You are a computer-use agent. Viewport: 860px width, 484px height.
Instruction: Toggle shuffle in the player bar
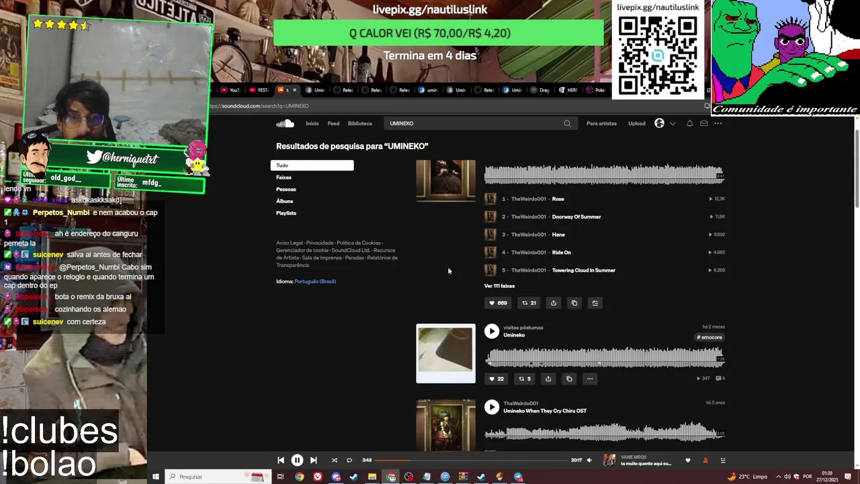coord(334,460)
